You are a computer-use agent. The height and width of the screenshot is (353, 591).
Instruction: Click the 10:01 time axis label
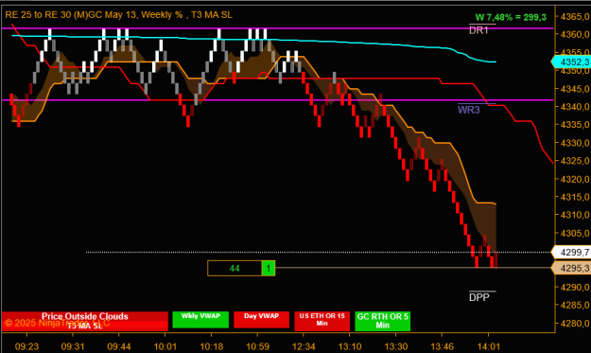click(x=165, y=346)
